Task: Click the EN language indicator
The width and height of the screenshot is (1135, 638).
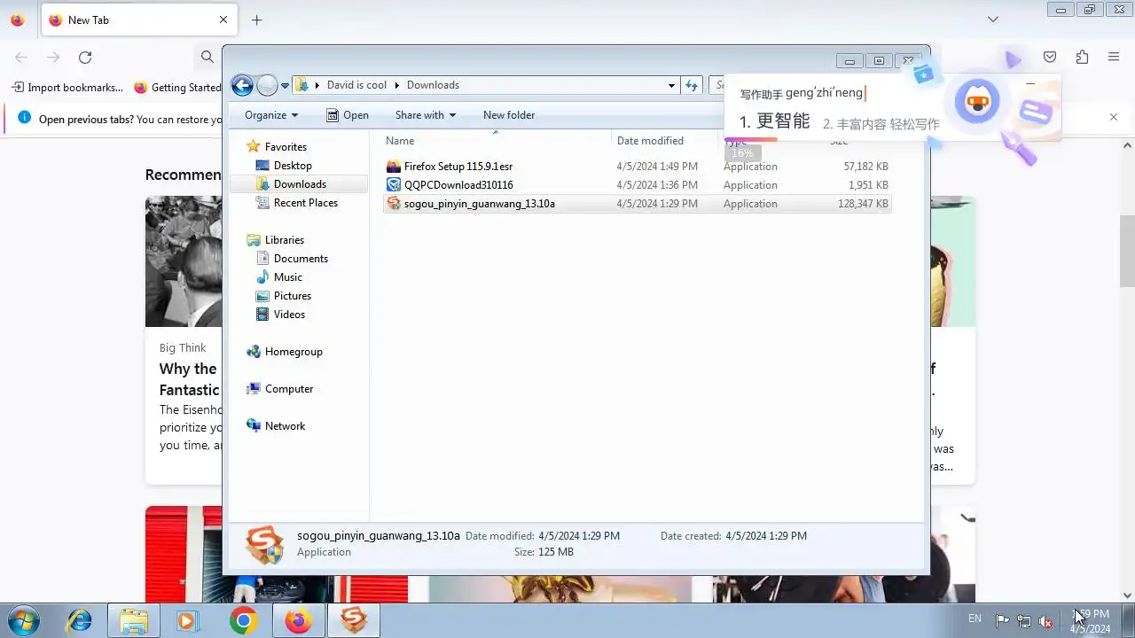Action: click(x=975, y=619)
